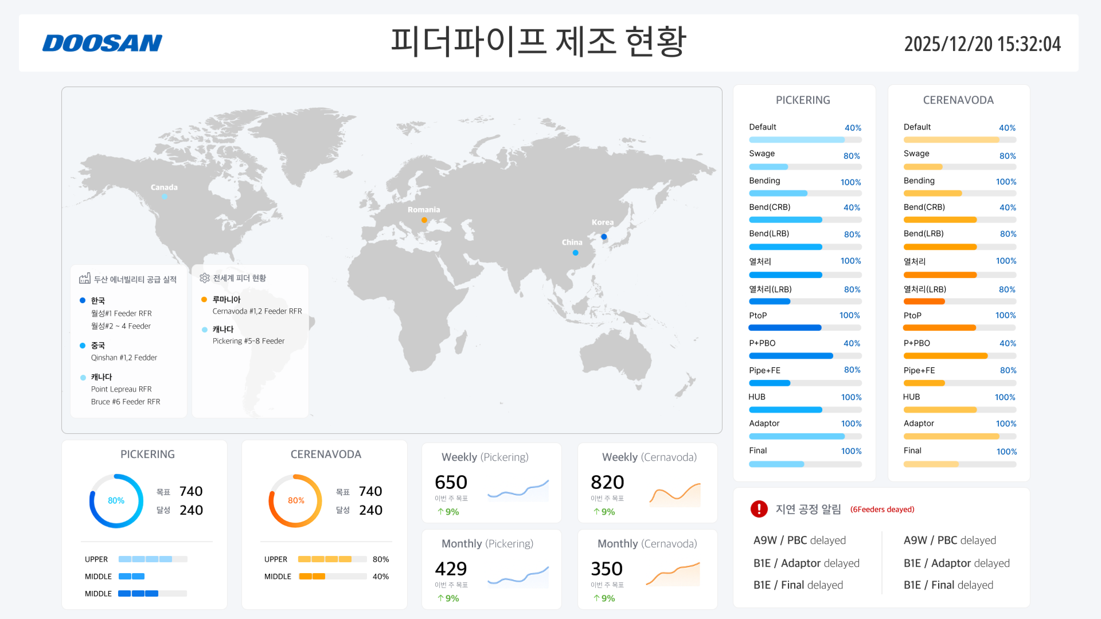This screenshot has width=1101, height=619.
Task: Click the orange legend dot beside 루마니아
Action: click(x=204, y=299)
